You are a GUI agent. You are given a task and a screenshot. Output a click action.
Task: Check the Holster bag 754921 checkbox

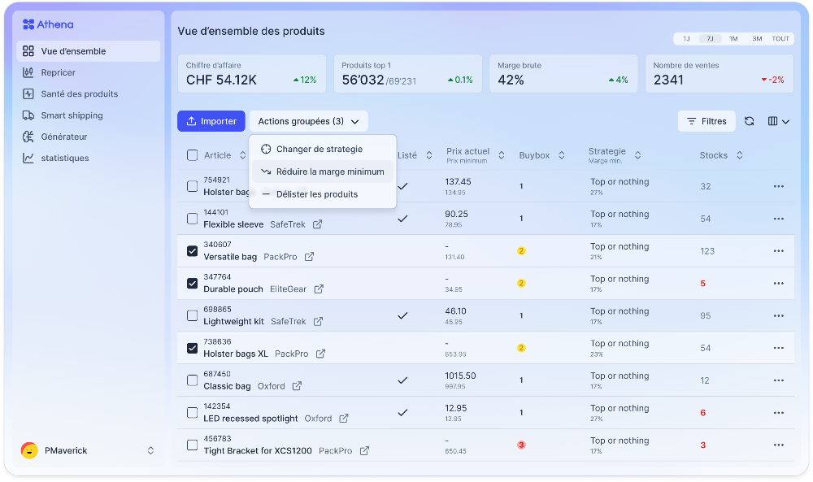(193, 186)
